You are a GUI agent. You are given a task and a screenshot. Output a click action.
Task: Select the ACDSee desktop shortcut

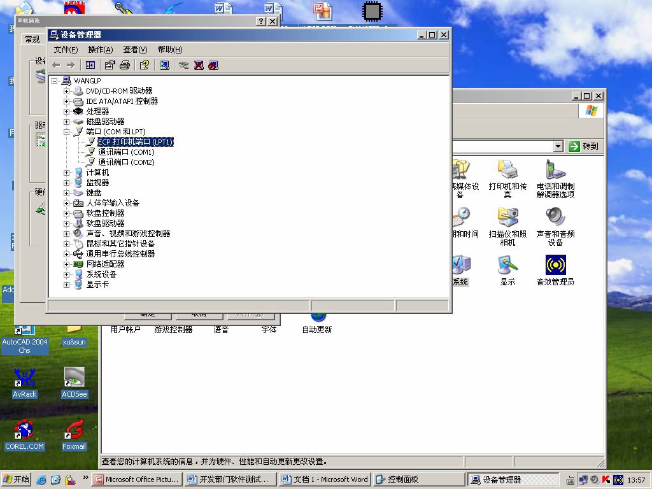(x=74, y=383)
